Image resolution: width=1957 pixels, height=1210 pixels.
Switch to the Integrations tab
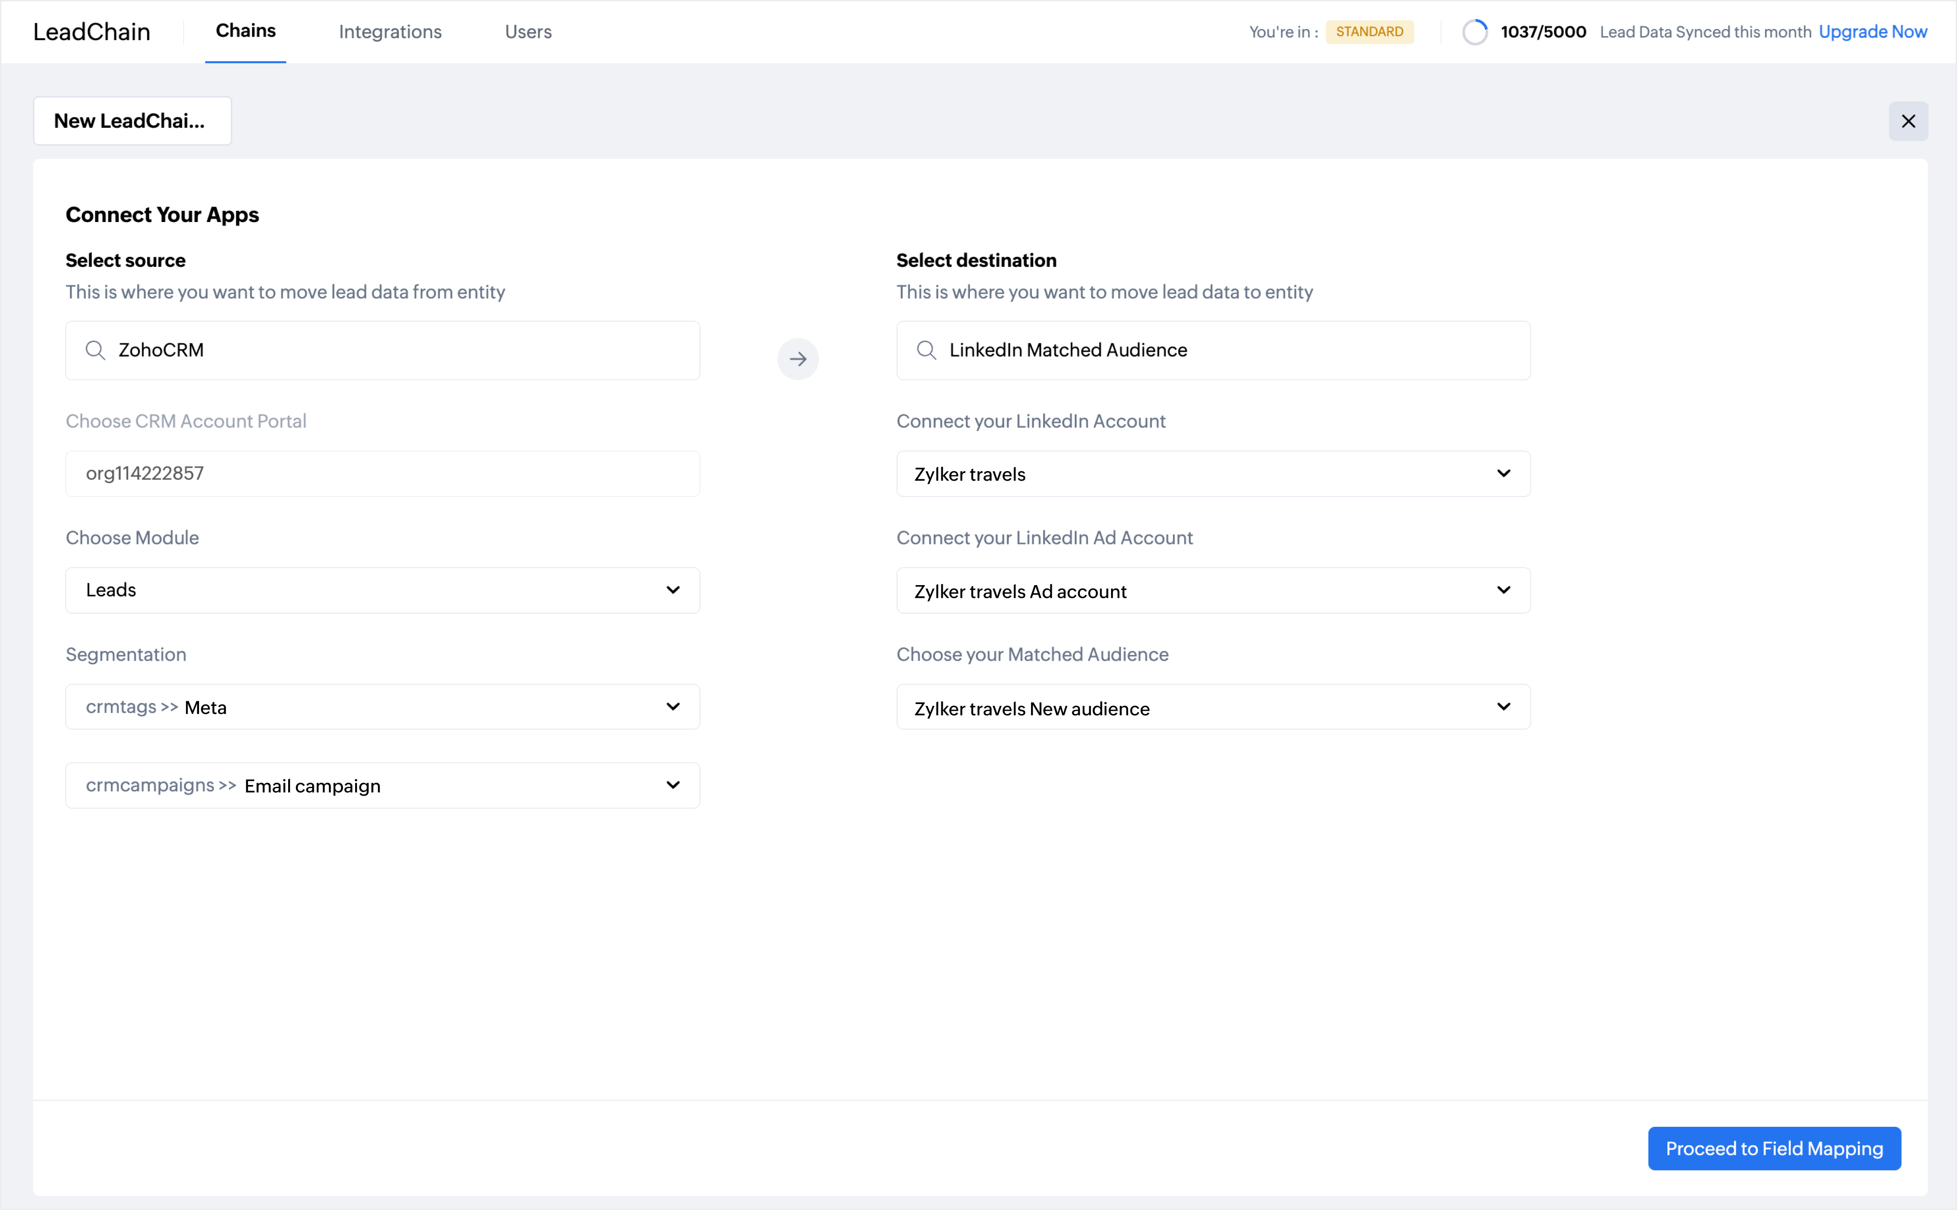(390, 32)
